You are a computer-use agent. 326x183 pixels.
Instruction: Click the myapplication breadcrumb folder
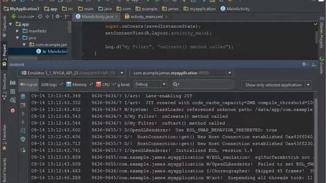(200, 9)
